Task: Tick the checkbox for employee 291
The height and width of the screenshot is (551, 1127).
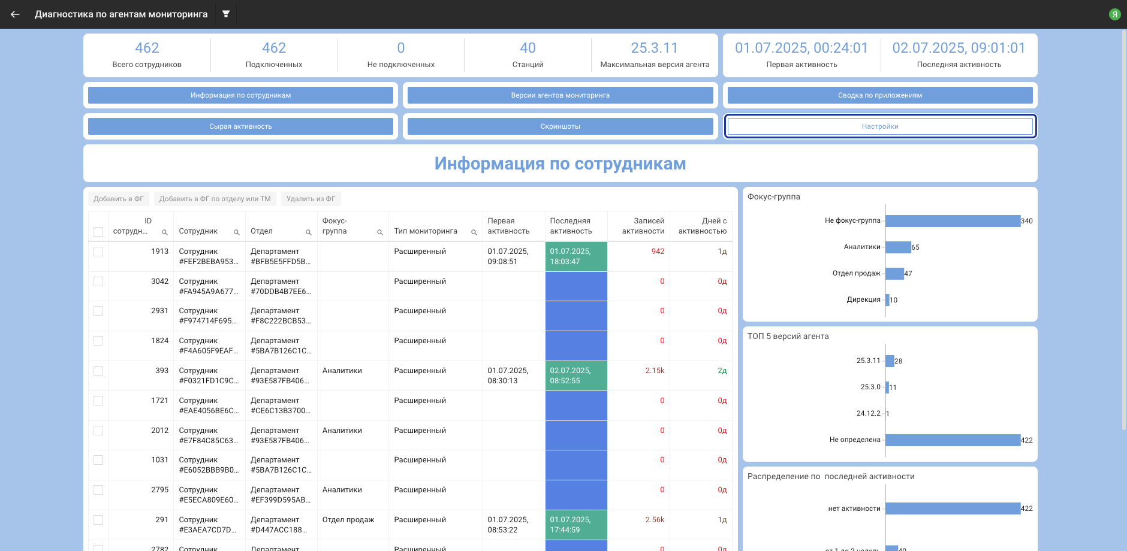Action: pos(98,520)
